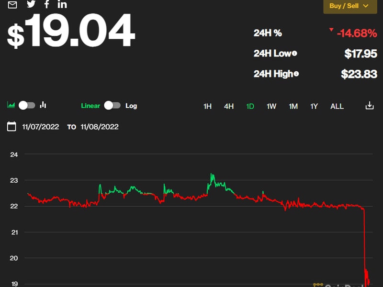Viewport: 383px width, 287px height.
Task: Share via the Twitter icon
Action: pos(31,4)
